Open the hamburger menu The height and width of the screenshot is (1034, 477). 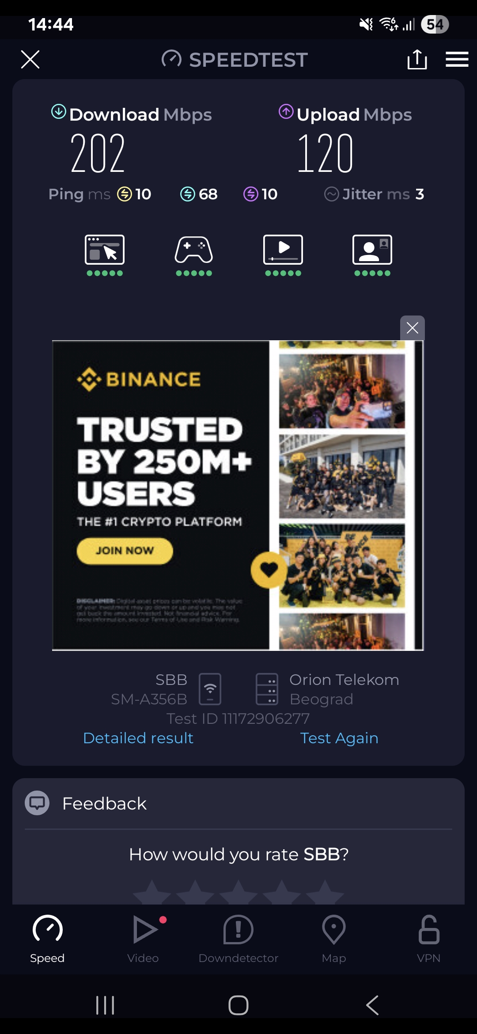click(x=457, y=59)
